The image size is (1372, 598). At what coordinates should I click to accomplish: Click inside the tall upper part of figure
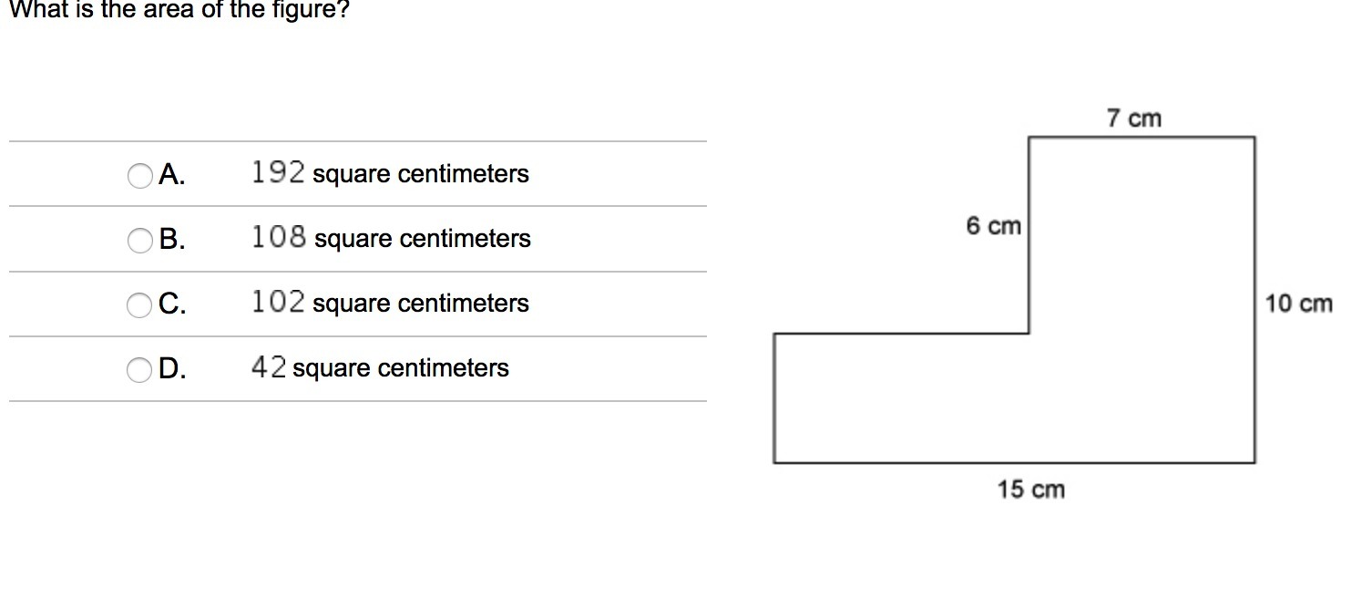1141,237
